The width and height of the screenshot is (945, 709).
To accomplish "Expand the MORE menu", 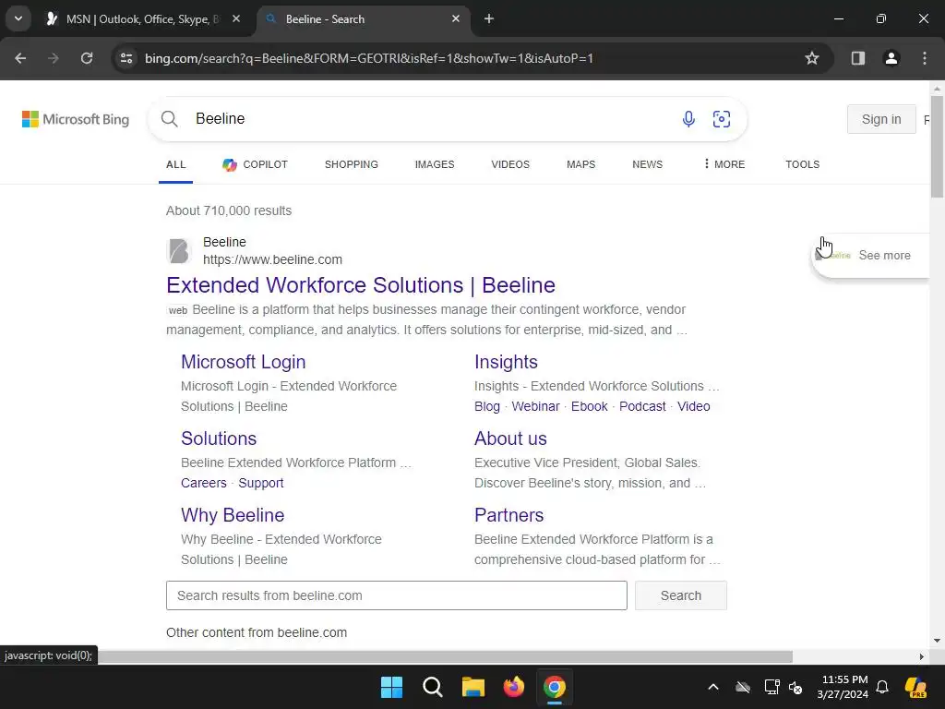I will coord(724,164).
